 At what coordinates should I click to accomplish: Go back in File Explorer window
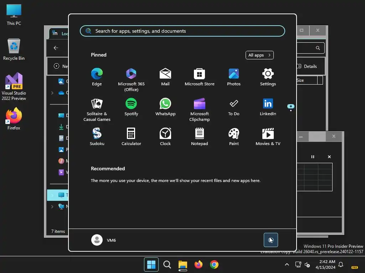click(56, 48)
